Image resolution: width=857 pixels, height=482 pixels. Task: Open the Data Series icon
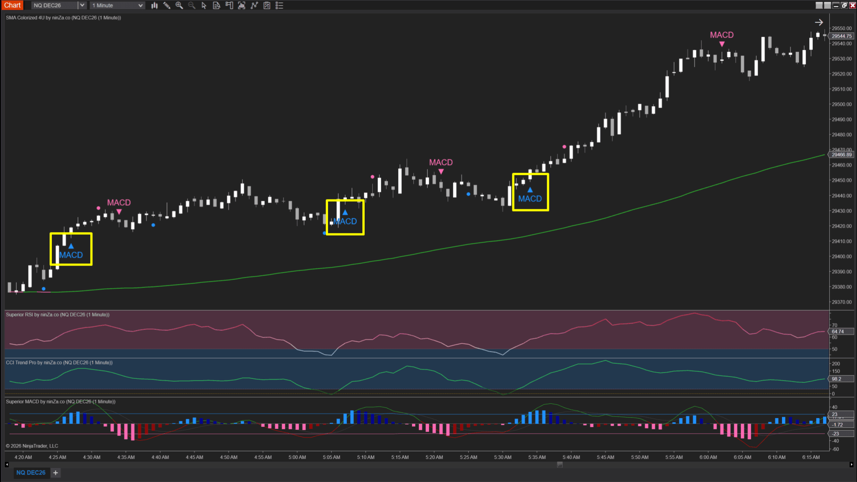pyautogui.click(x=241, y=5)
